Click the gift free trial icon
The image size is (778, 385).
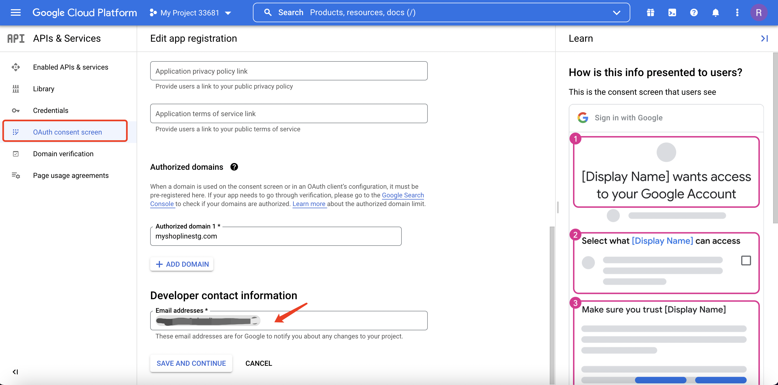point(650,12)
